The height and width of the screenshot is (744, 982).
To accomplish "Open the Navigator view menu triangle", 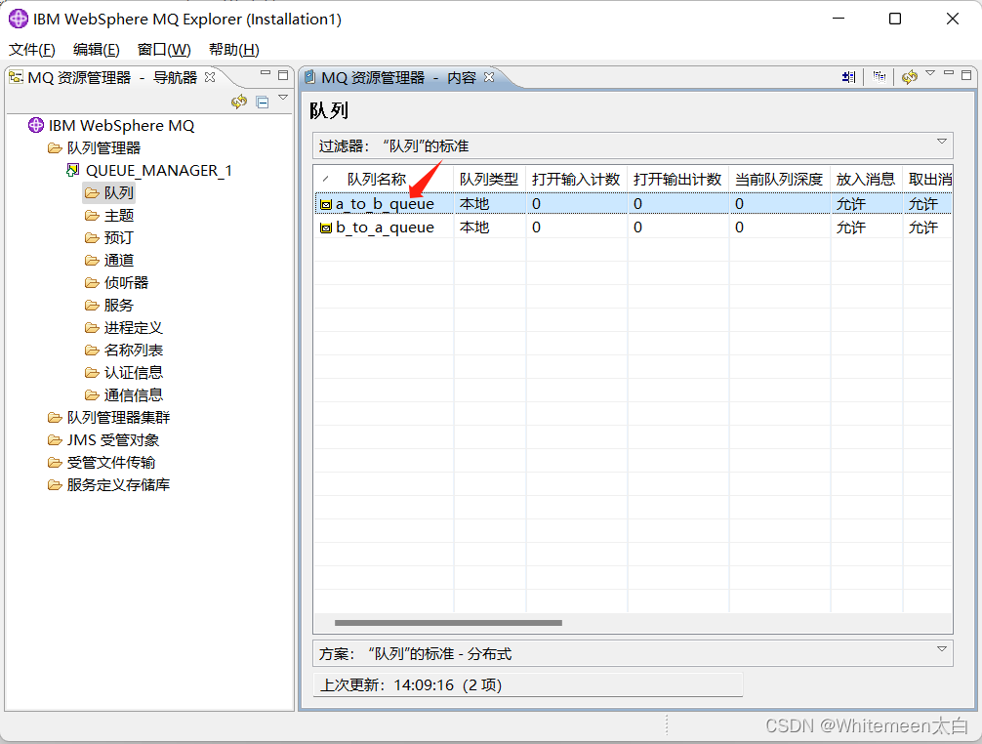I will click(x=283, y=98).
